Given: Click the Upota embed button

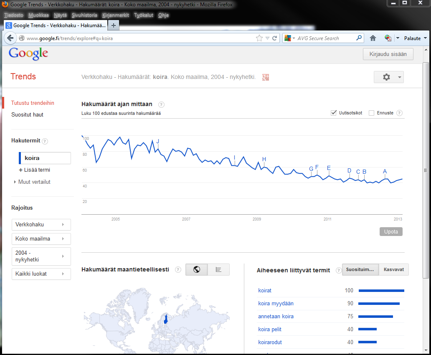Looking at the screenshot, I should click(391, 231).
